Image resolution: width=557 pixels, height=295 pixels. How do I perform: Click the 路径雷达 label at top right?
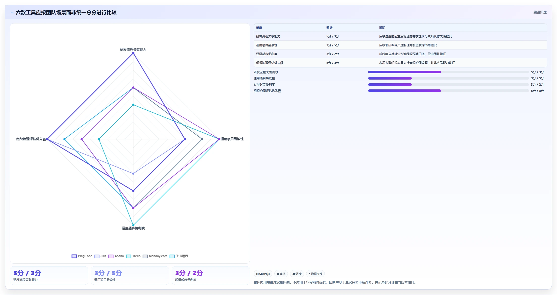coord(540,12)
